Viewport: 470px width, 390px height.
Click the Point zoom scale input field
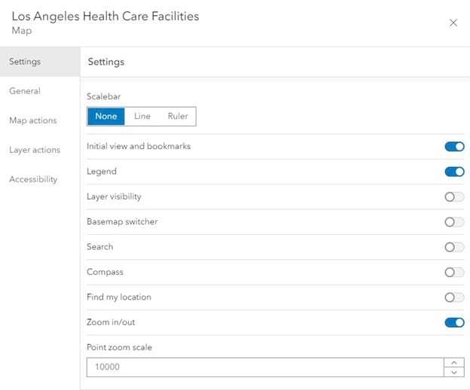(264, 367)
